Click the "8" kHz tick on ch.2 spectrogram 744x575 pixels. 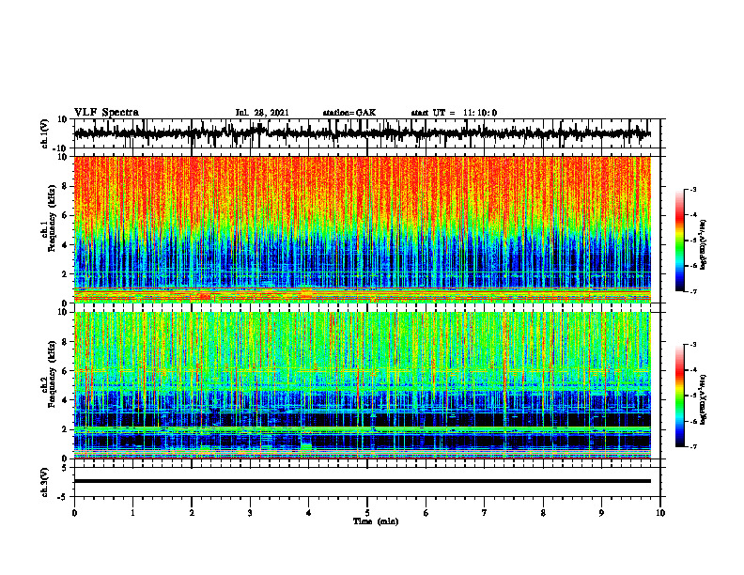(x=66, y=342)
